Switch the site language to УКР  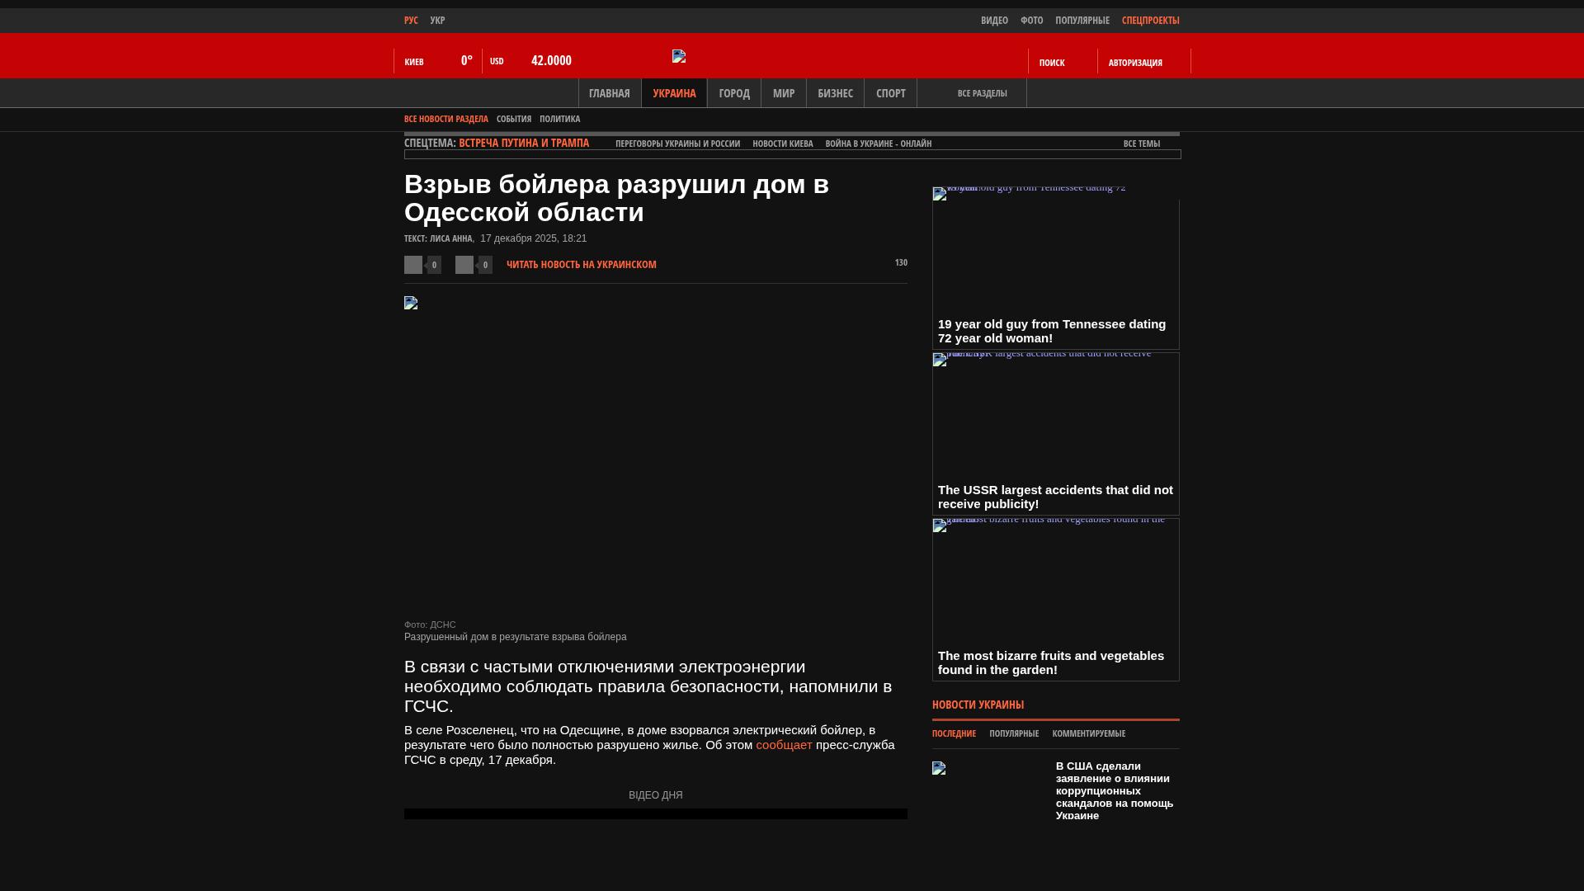coord(437,20)
